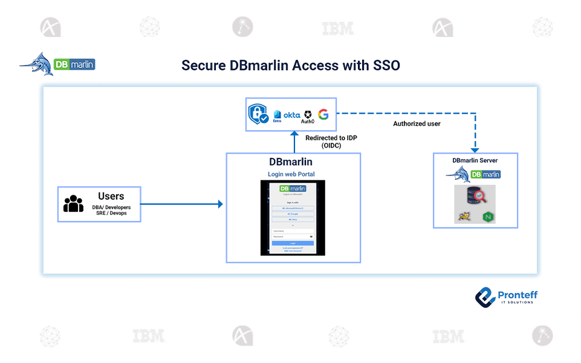Image resolution: width=581 pixels, height=363 pixels.
Task: Click the DBmarlin logo inside the login portal
Action: pyautogui.click(x=293, y=188)
